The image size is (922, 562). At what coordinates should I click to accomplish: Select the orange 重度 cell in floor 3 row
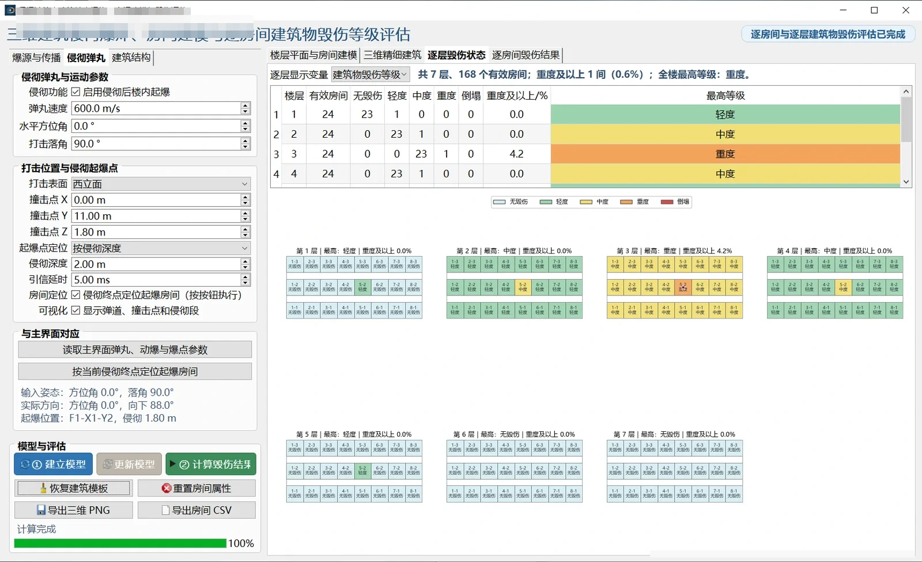[725, 154]
